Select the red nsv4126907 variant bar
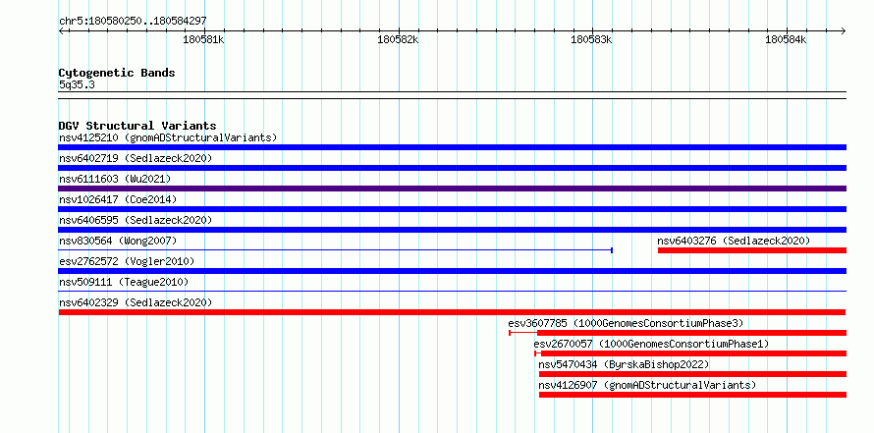Image resolution: width=874 pixels, height=433 pixels. (692, 395)
